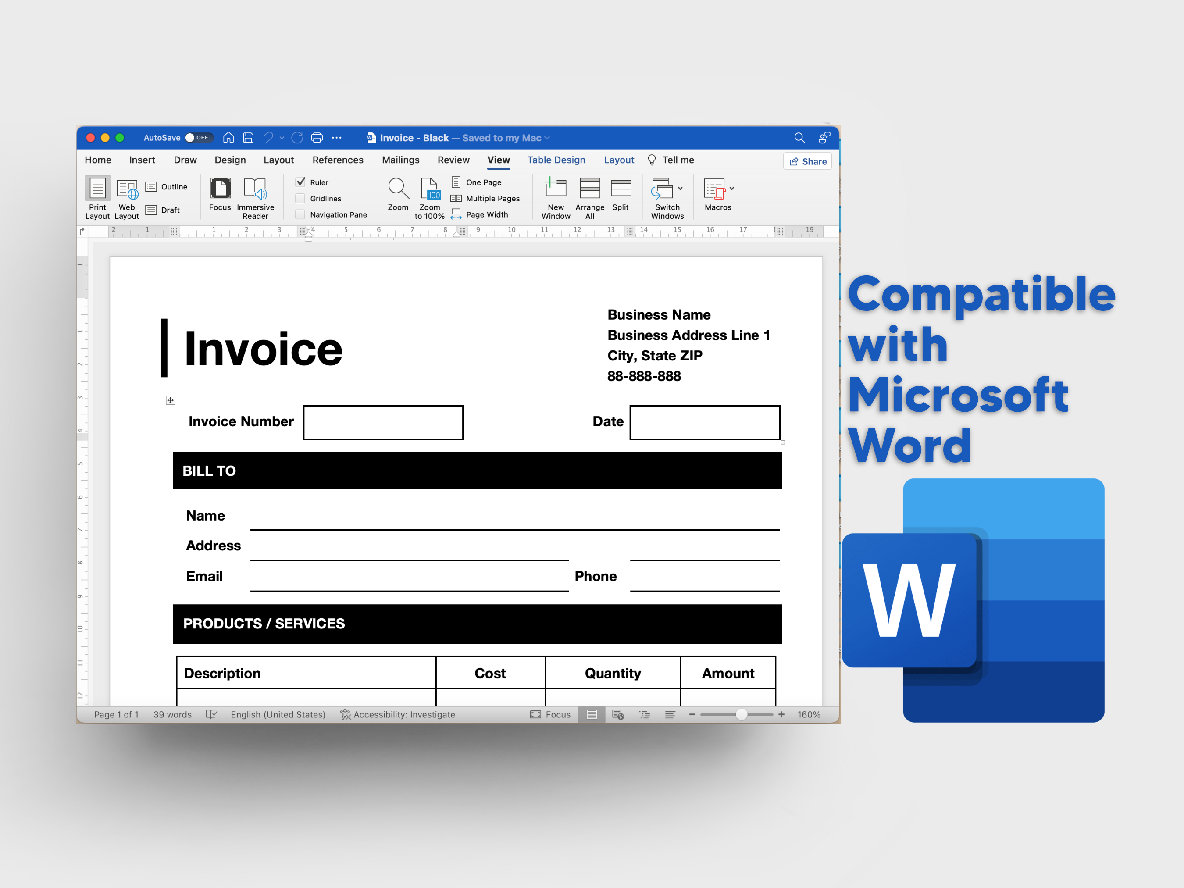Image resolution: width=1184 pixels, height=888 pixels.
Task: Open the Review tab
Action: pyautogui.click(x=453, y=160)
